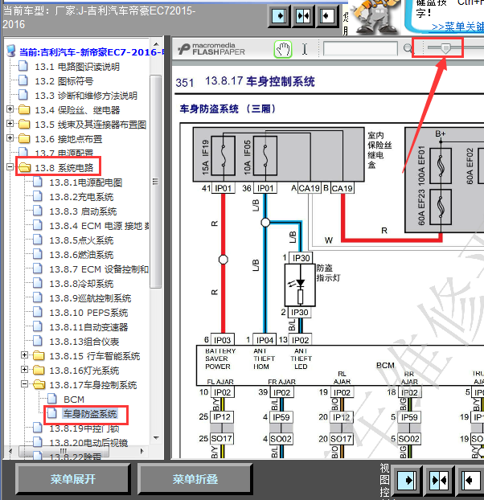
Task: Click the 13.1 电路图识读说明 page icon
Action: (23, 66)
